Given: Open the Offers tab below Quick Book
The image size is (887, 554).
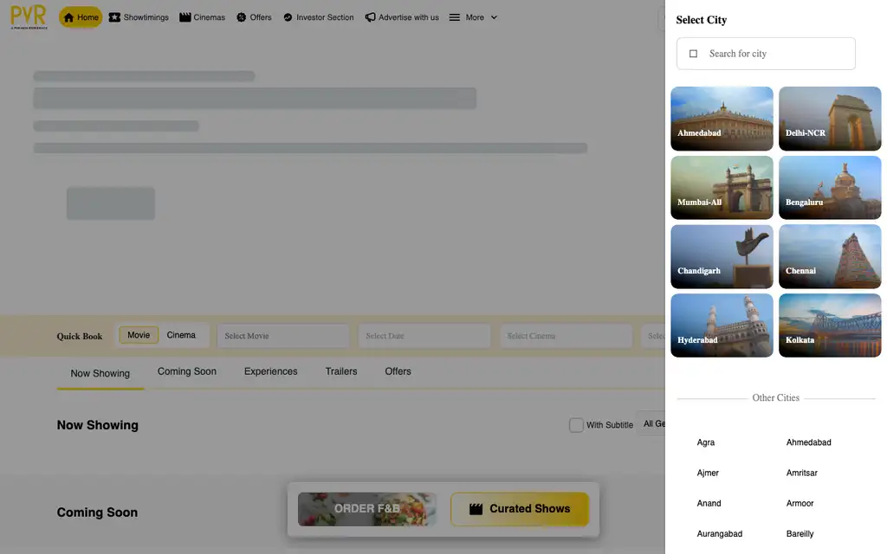Looking at the screenshot, I should point(398,371).
